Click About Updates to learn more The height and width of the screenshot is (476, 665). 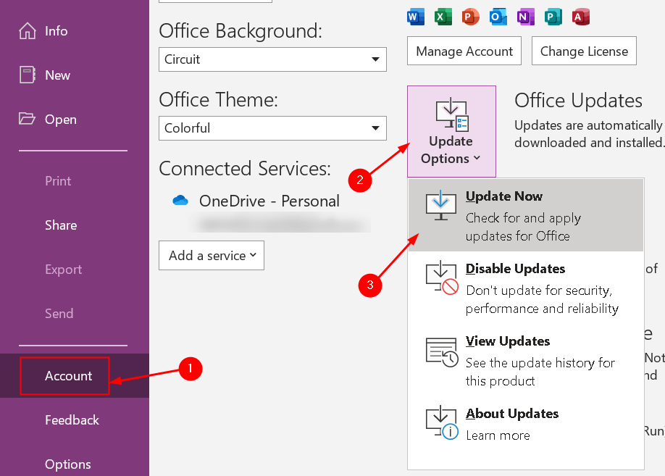[x=512, y=414]
